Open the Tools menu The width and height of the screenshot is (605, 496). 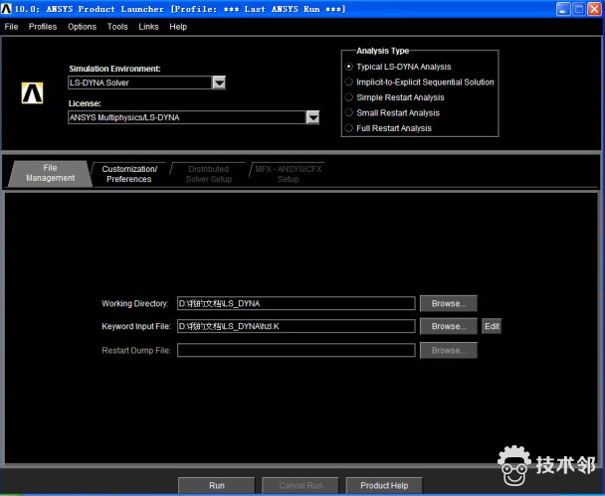point(117,27)
